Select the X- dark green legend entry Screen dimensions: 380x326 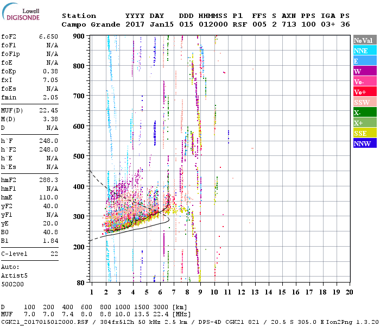[364, 112]
